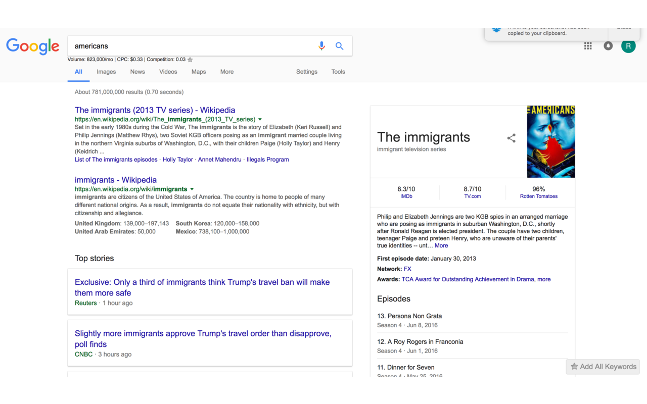
Task: Open the search Tools menu
Action: [x=338, y=72]
